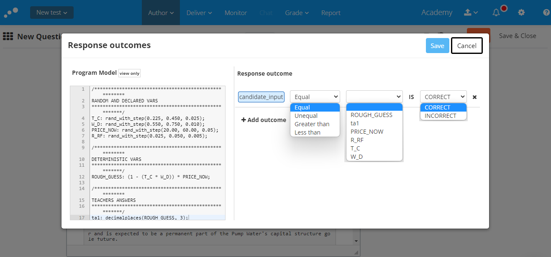Choose Equal from the comparison list
Screen dimensions: 551x257
315,107
